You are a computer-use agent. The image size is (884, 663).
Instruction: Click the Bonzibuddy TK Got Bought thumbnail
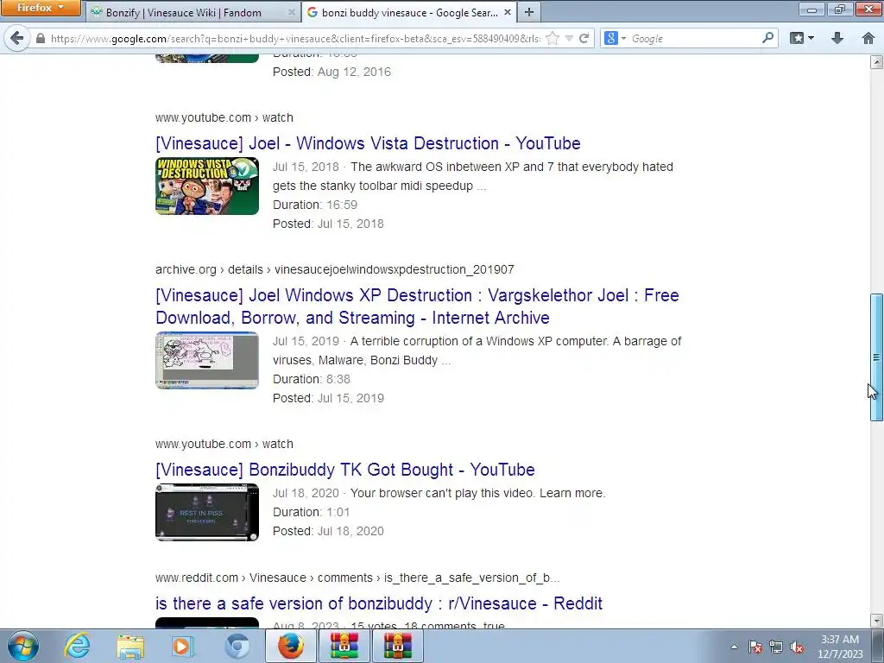207,512
